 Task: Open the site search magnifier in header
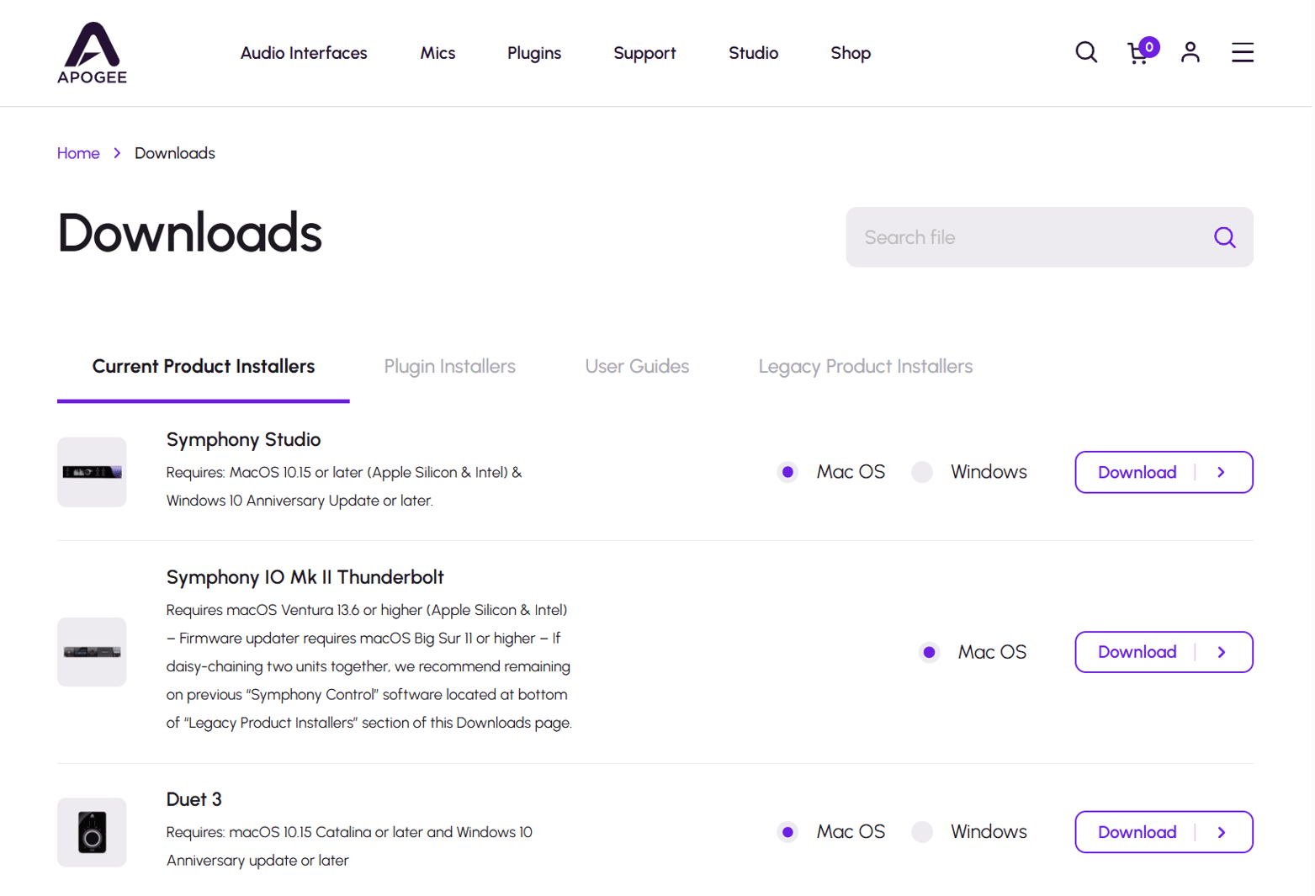(x=1085, y=52)
